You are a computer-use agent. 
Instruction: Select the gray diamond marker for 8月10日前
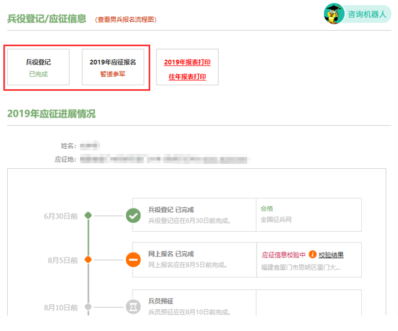pos(87,306)
